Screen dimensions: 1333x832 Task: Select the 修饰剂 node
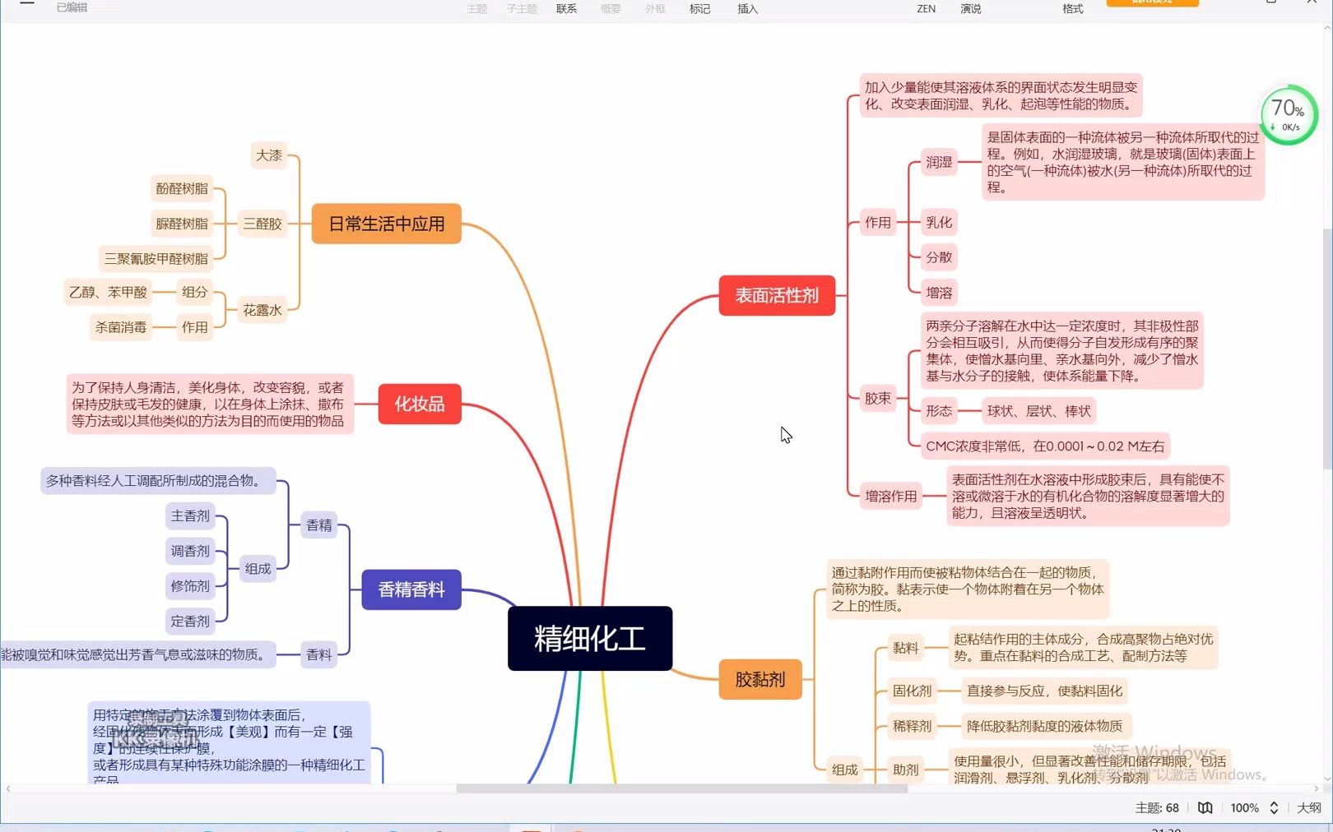coord(190,586)
